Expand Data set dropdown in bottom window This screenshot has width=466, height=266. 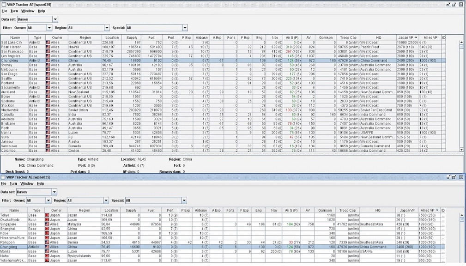(x=54, y=192)
